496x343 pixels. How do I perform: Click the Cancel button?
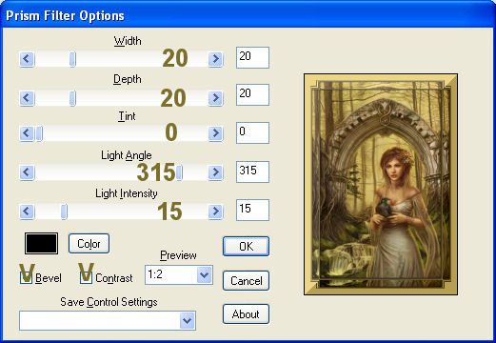click(x=246, y=281)
